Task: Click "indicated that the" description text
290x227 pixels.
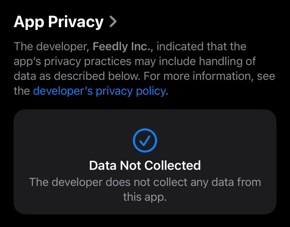Action: click(201, 46)
